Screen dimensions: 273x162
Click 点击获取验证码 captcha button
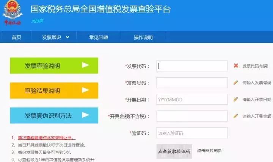(174, 151)
